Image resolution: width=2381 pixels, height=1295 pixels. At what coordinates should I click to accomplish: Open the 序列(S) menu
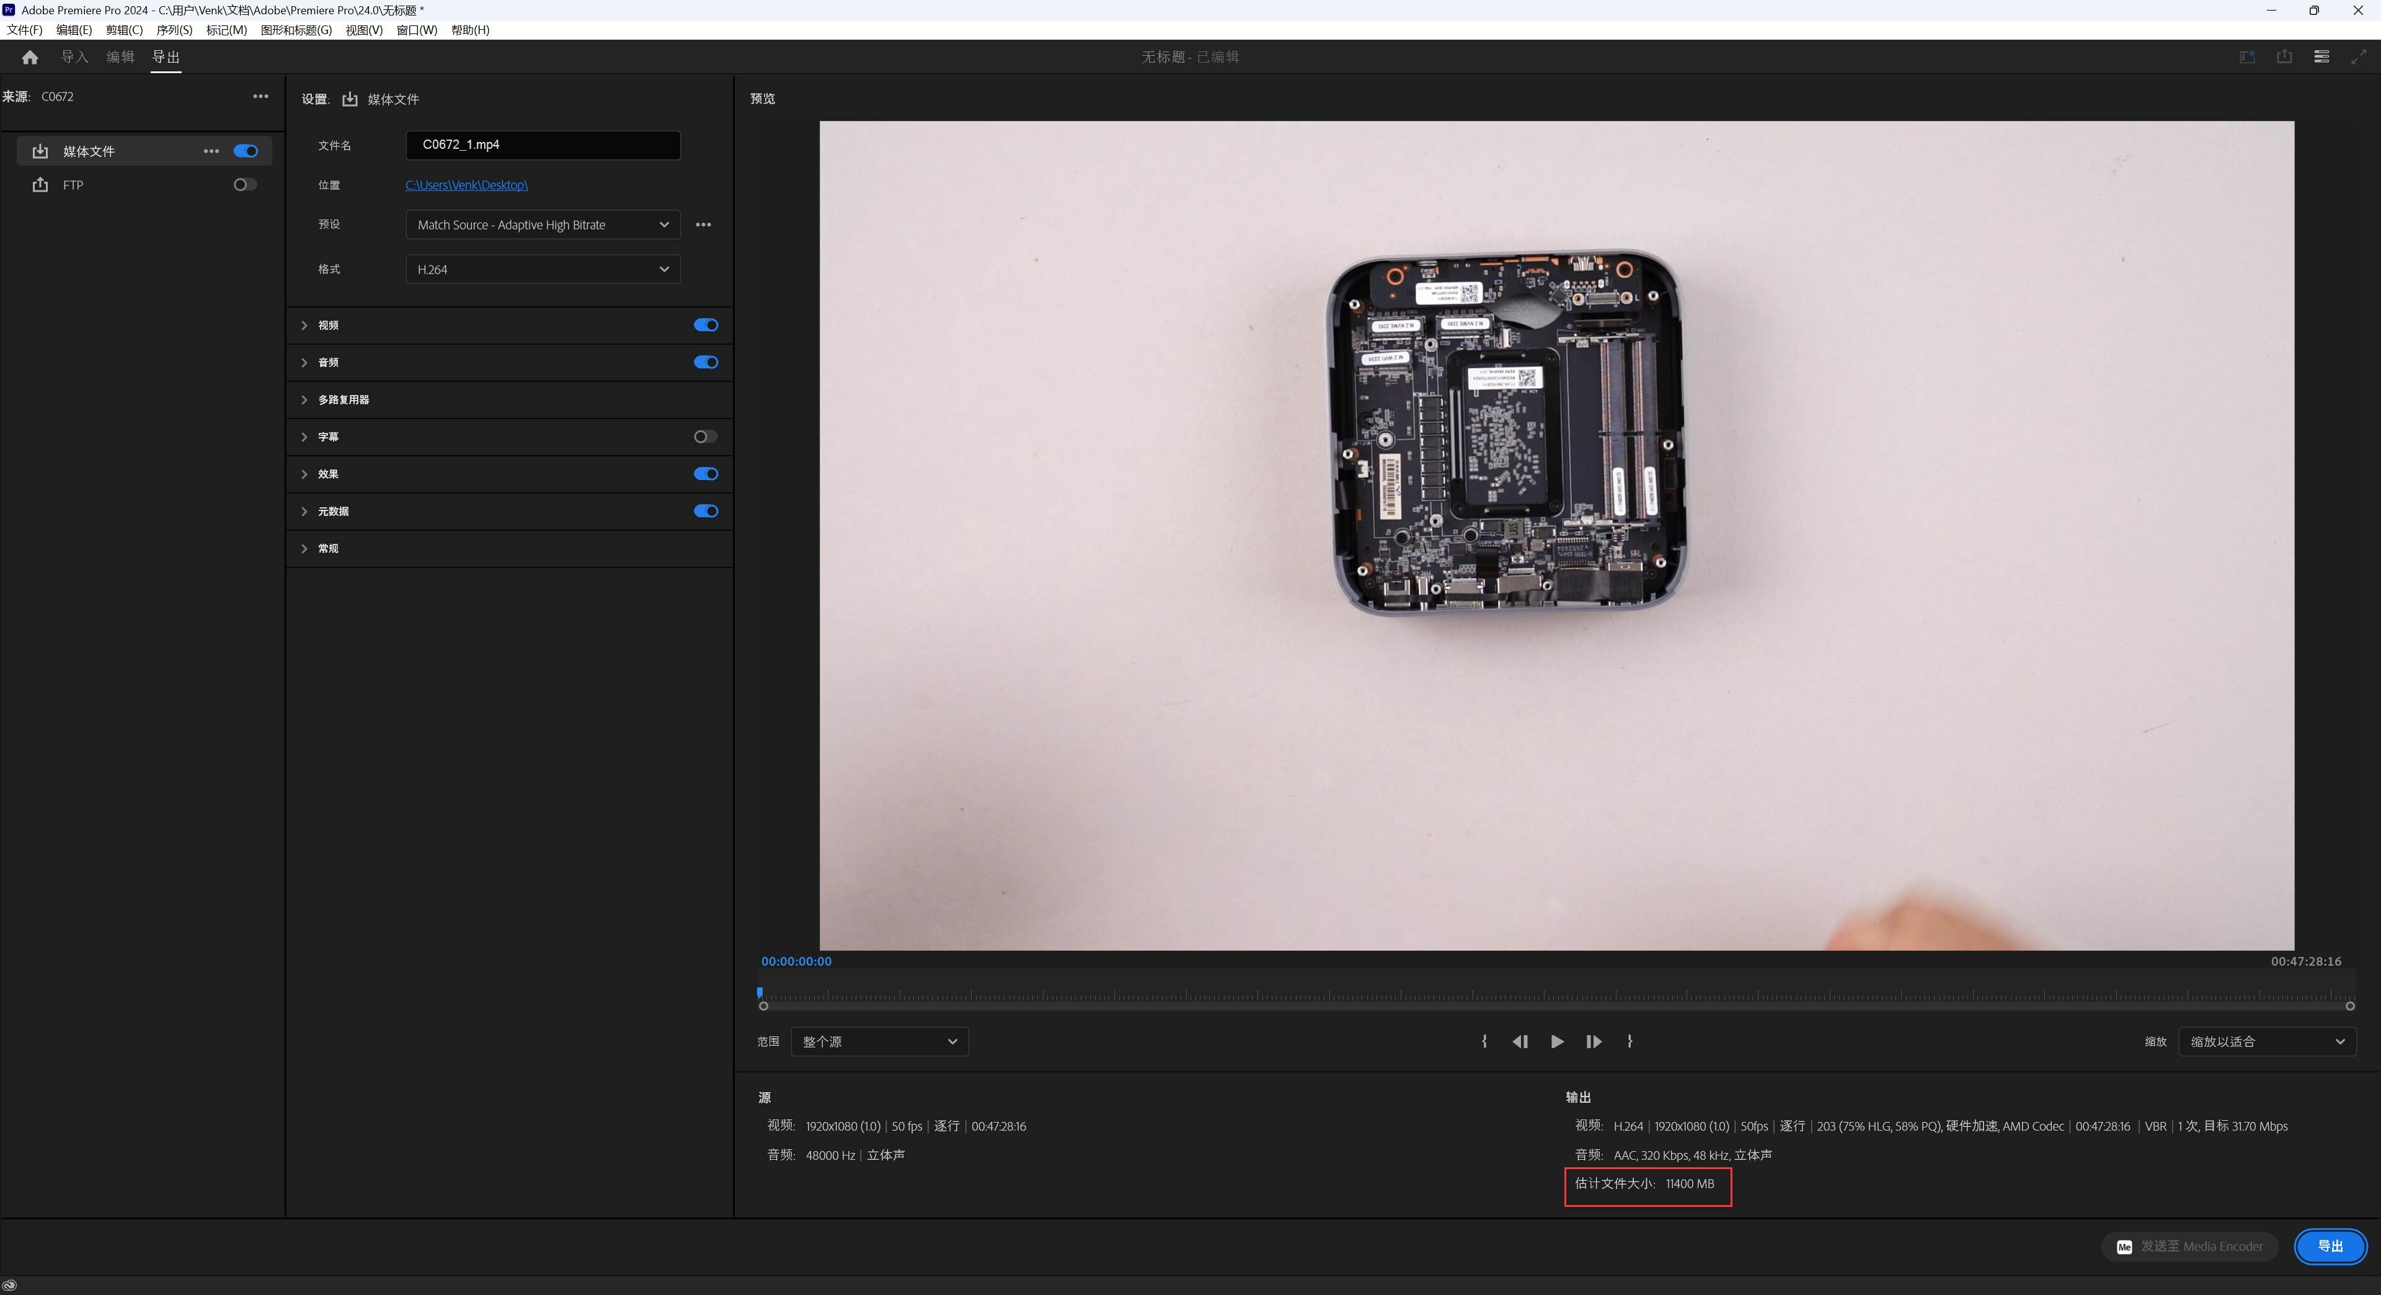pos(174,30)
